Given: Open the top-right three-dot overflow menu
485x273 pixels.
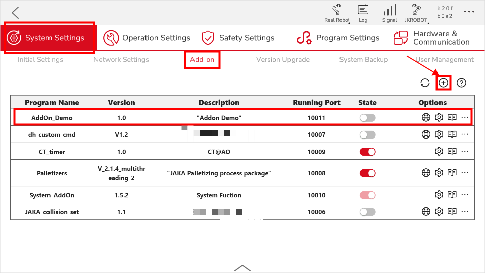Looking at the screenshot, I should pyautogui.click(x=469, y=12).
